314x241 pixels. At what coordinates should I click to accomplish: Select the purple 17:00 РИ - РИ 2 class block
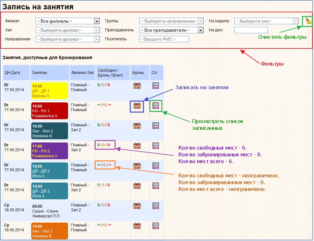pyautogui.click(x=49, y=151)
